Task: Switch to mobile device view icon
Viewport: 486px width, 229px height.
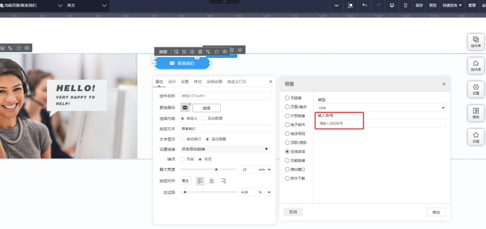Action: (x=405, y=5)
